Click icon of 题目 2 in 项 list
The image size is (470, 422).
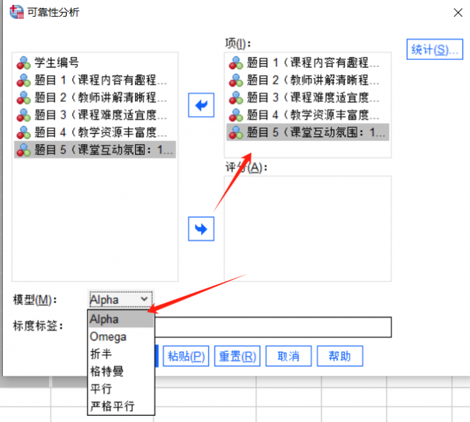236,80
